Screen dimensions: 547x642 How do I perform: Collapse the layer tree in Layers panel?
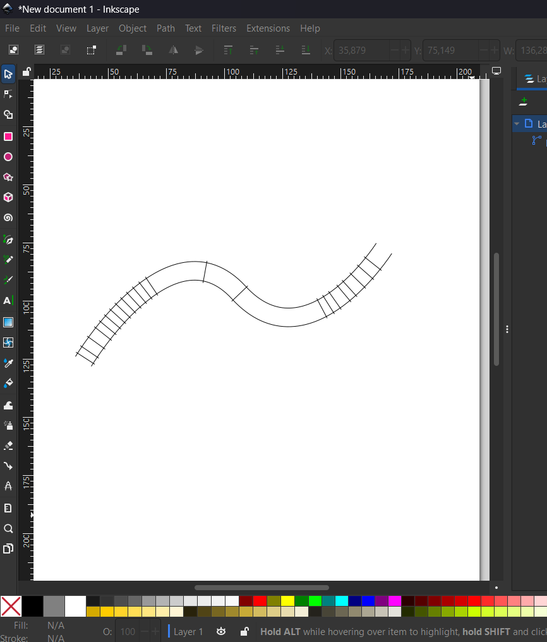[517, 124]
